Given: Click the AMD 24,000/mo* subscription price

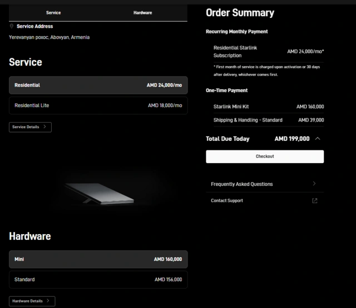Looking at the screenshot, I should click(x=305, y=52).
